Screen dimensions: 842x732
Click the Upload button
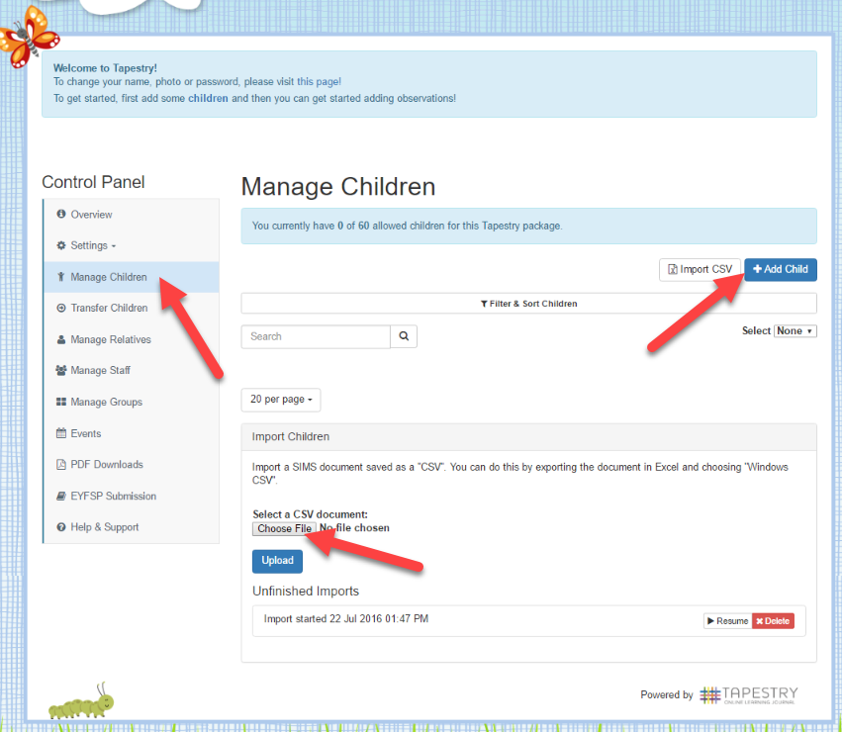pos(277,561)
